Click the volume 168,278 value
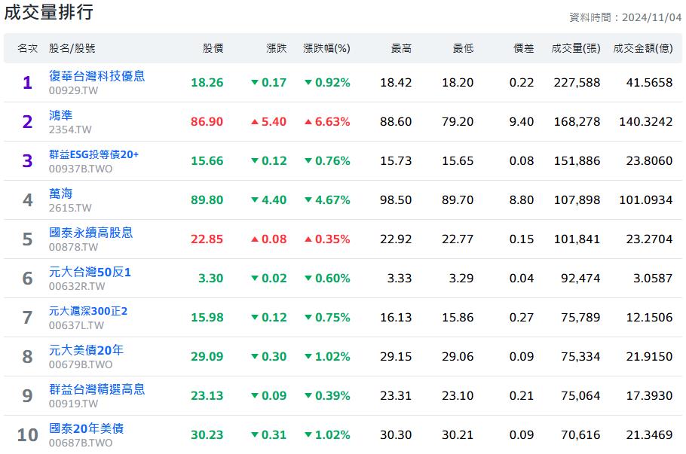The image size is (686, 454). pyautogui.click(x=577, y=121)
